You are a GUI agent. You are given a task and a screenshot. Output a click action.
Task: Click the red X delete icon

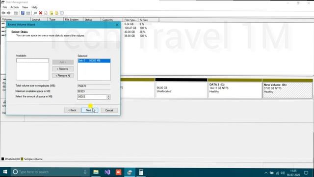click(40, 13)
